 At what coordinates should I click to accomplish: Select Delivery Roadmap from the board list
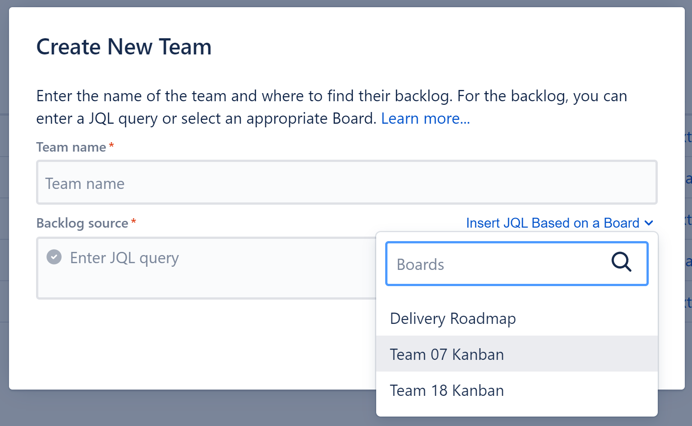tap(452, 318)
